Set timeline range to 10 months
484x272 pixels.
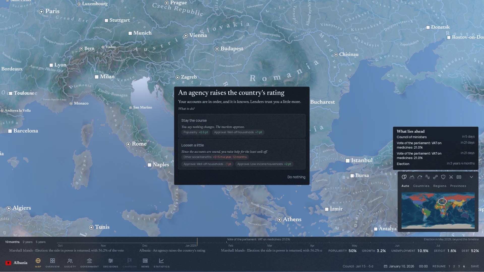[x=12, y=242]
